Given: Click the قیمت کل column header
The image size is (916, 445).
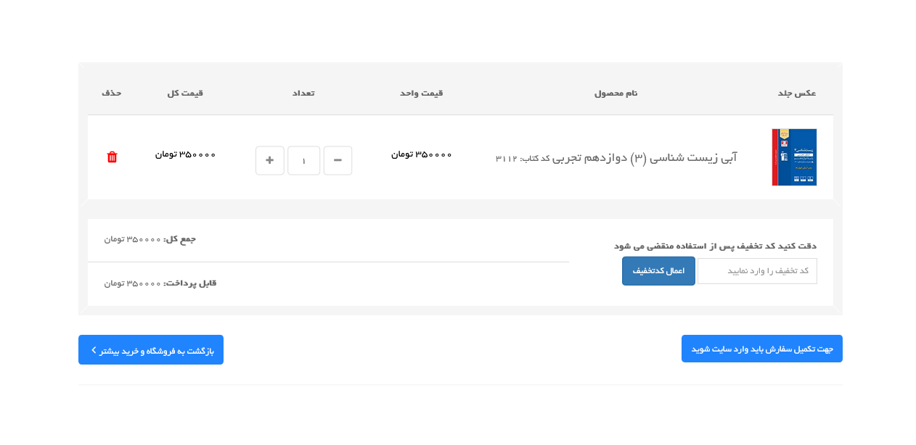Looking at the screenshot, I should 185,93.
